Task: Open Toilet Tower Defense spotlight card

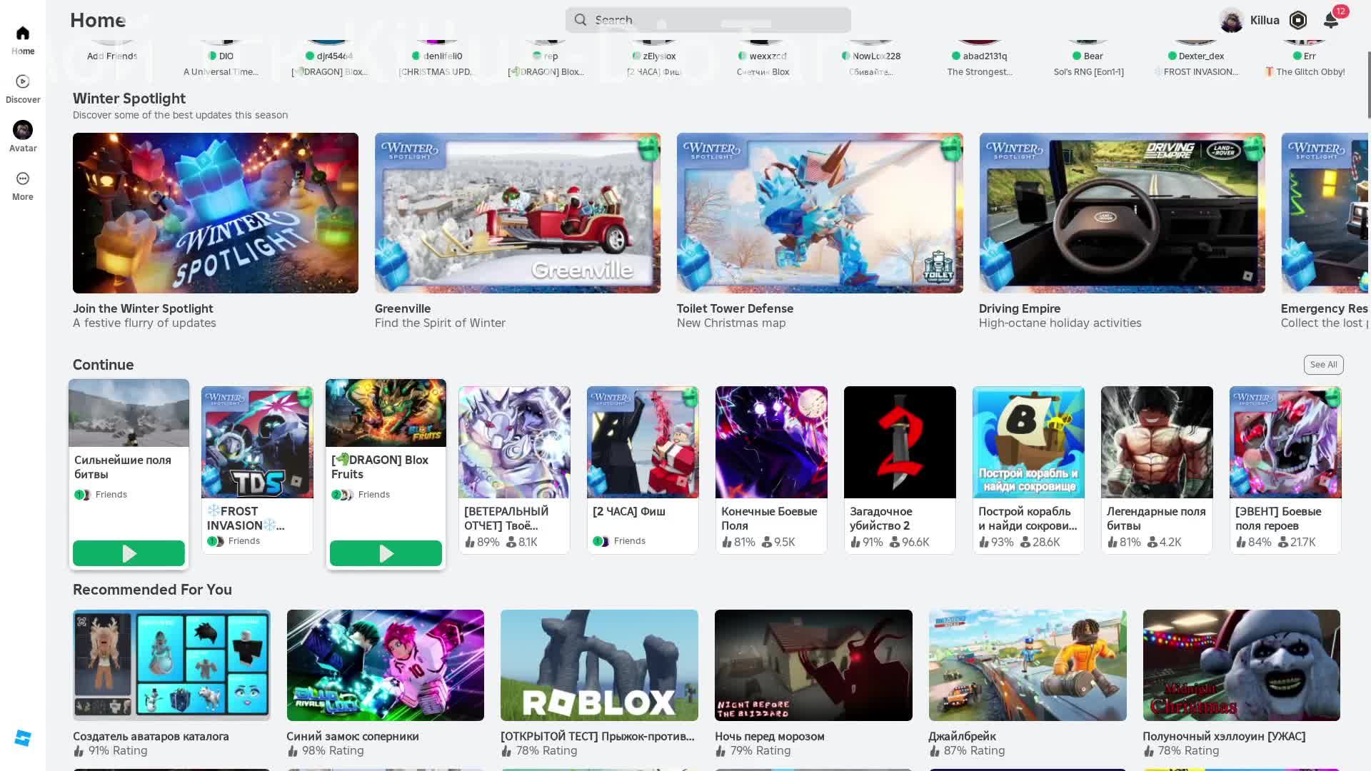Action: pos(819,213)
